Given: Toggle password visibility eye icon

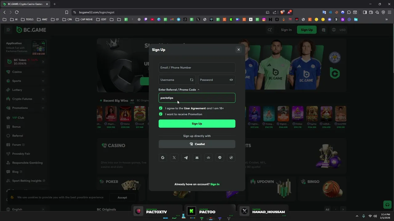Looking at the screenshot, I should click(231, 80).
